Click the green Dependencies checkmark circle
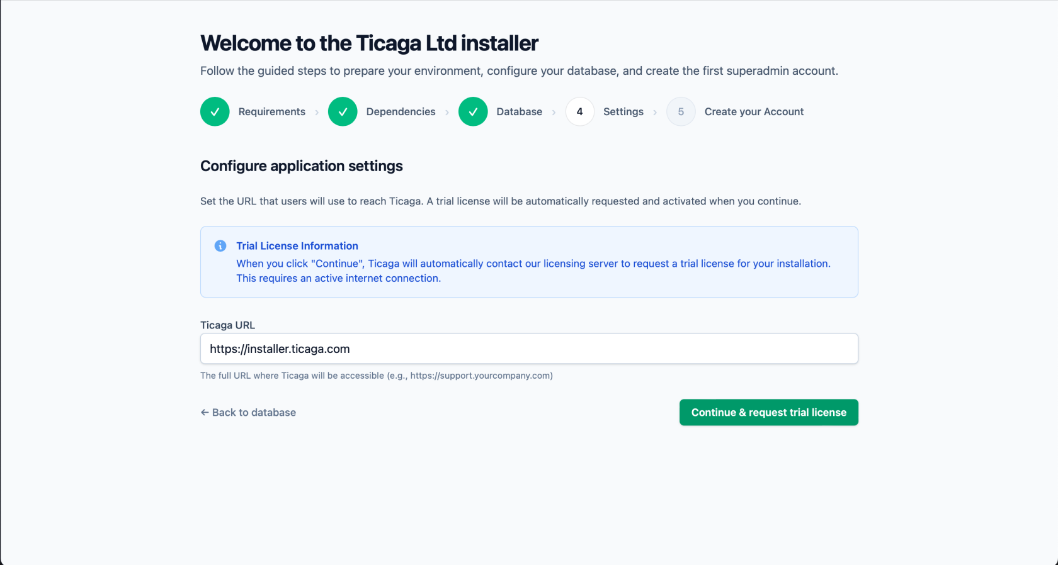This screenshot has width=1058, height=565. (343, 112)
